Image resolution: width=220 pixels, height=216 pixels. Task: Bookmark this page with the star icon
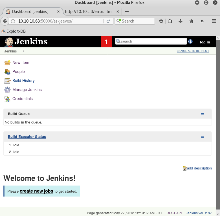click(x=161, y=21)
